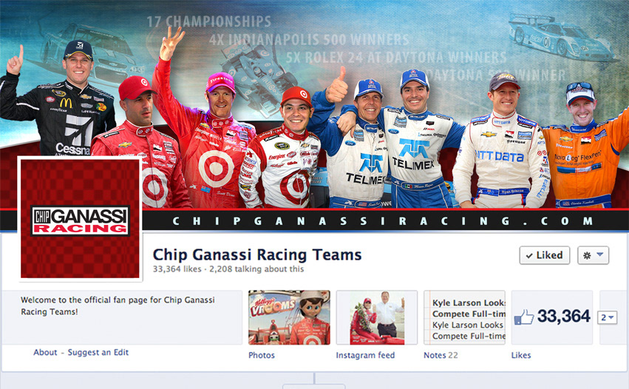Click the welcome description text
The width and height of the screenshot is (629, 389).
tap(118, 305)
